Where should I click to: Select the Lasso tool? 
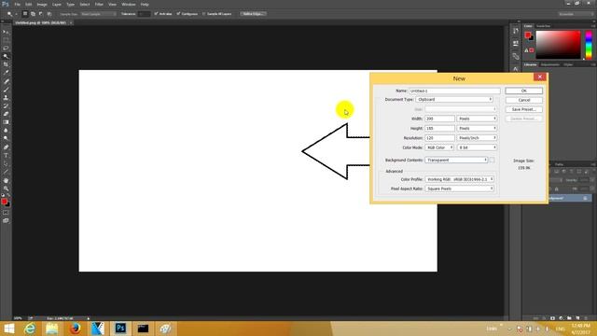point(6,49)
